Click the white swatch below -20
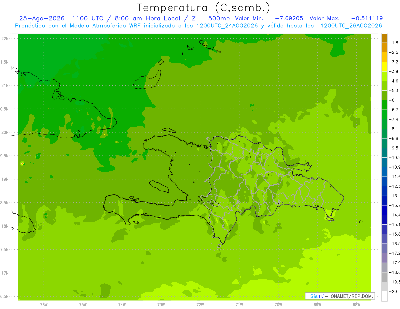400x309 pixels. click(384, 296)
